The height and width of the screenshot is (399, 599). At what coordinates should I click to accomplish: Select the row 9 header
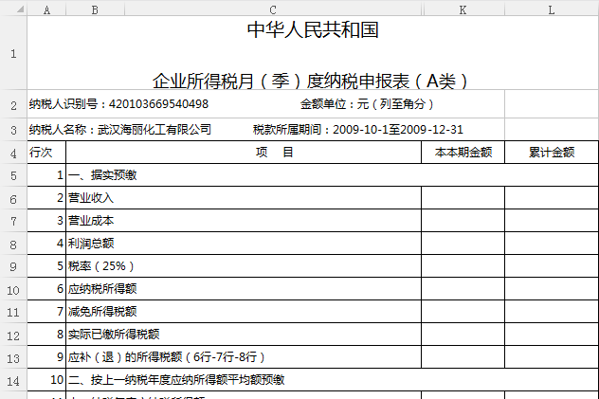13,266
